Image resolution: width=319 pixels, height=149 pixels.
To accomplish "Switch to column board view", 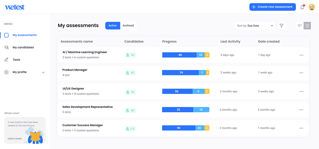I will coord(300,25).
